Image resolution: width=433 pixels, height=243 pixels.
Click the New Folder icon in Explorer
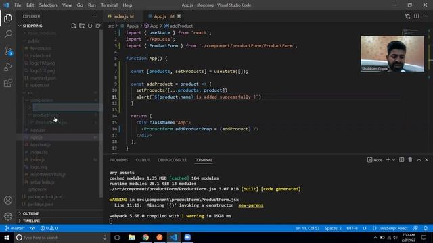(x=82, y=26)
